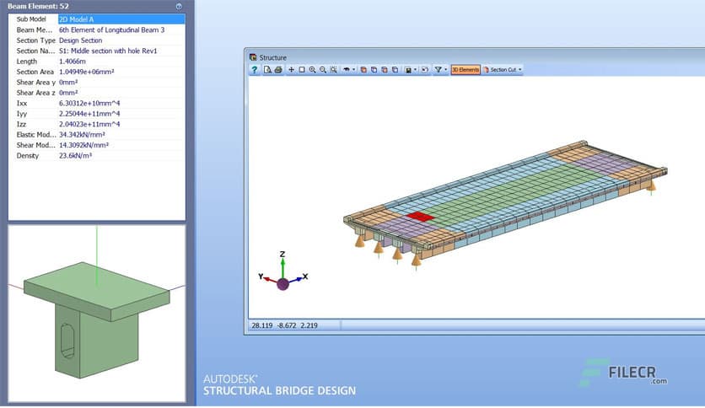
Task: Click the Izz value 2.04023e+11mm^4
Action: (89, 124)
